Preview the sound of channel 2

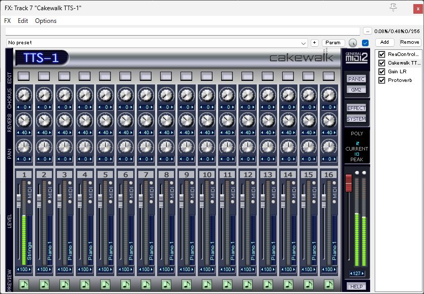click(x=44, y=284)
